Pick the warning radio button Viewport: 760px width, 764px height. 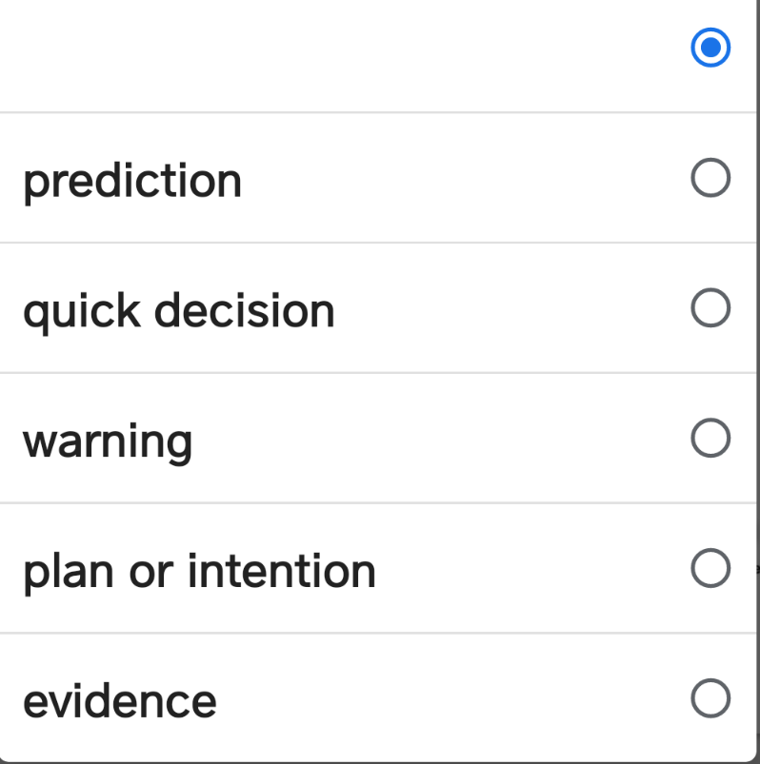pyautogui.click(x=710, y=438)
